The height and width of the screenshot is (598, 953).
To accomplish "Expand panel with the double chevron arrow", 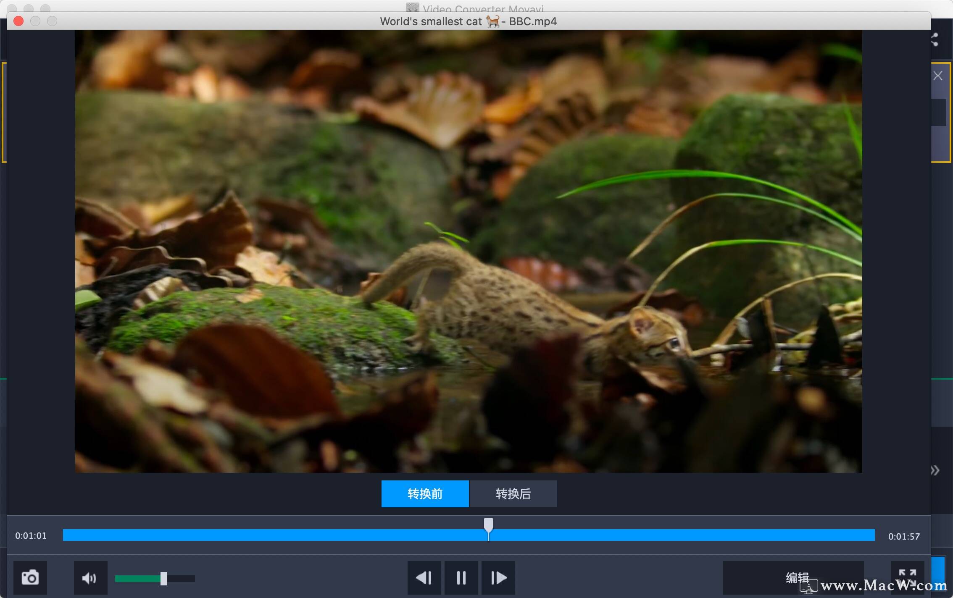I will click(x=935, y=470).
